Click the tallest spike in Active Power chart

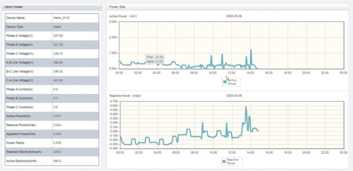point(251,50)
